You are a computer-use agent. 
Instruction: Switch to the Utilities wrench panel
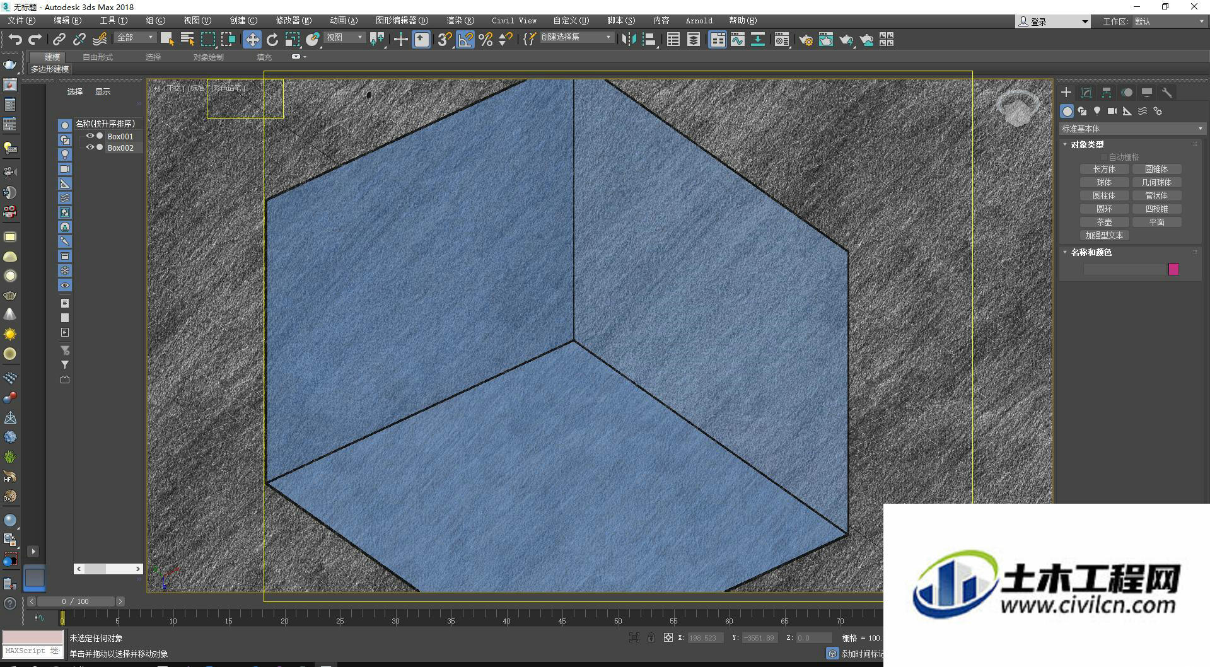click(x=1167, y=93)
